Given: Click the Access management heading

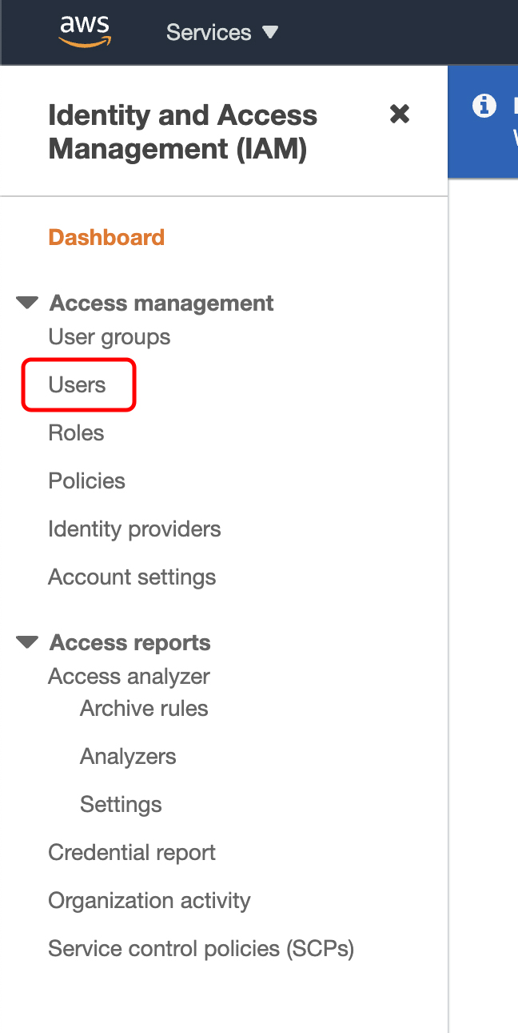Looking at the screenshot, I should coord(161,303).
